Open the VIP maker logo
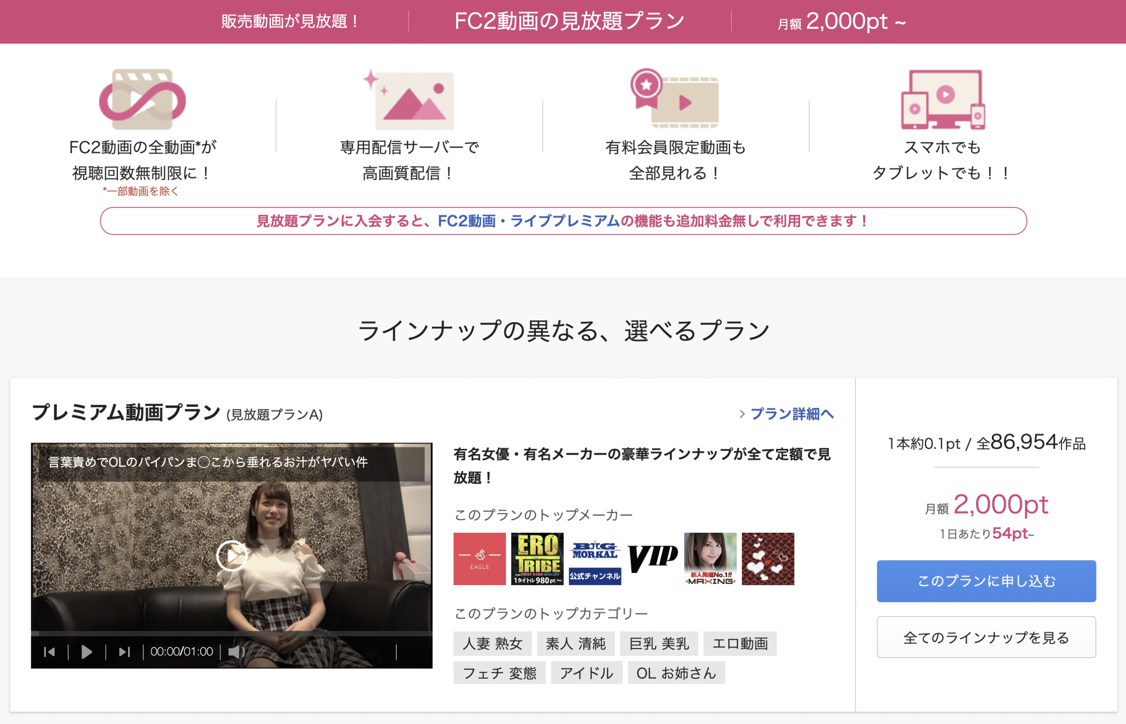 coord(652,559)
